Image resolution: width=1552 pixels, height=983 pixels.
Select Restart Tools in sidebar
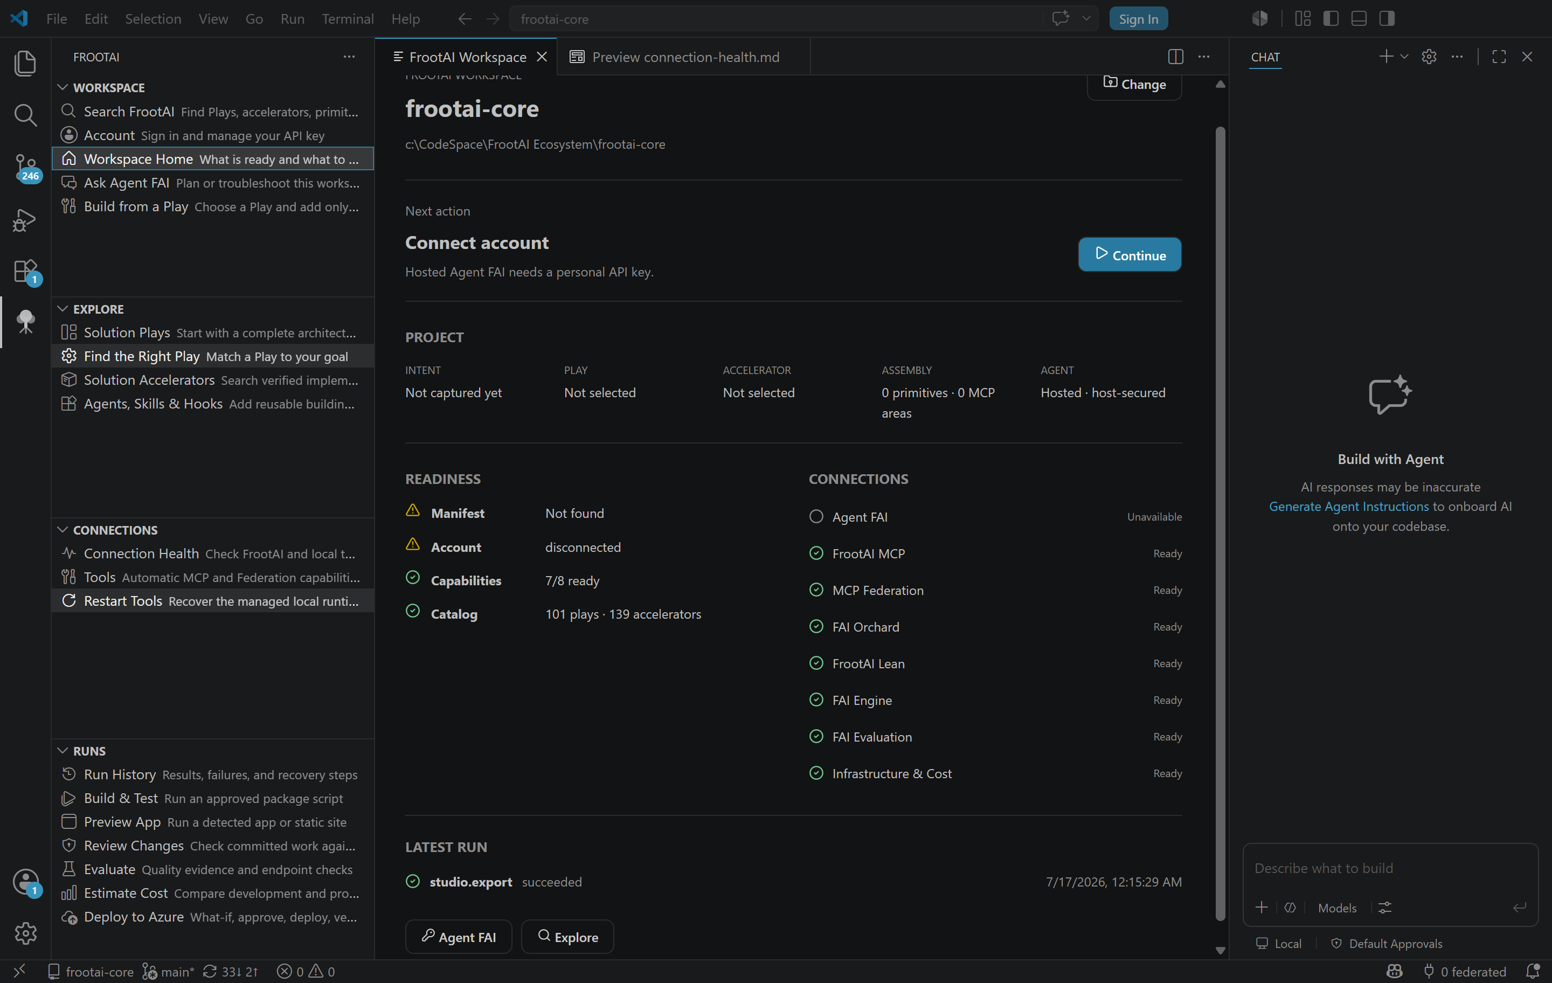[213, 601]
